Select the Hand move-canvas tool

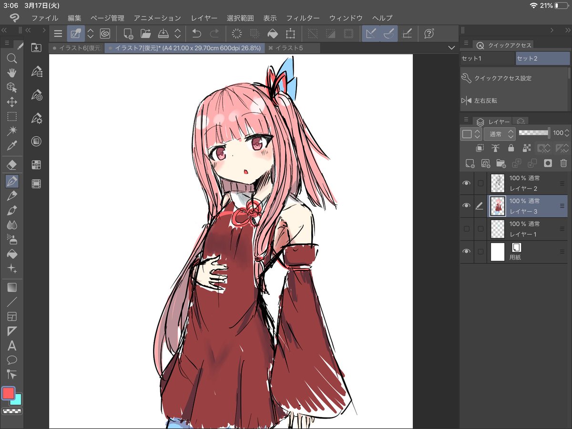tap(12, 72)
